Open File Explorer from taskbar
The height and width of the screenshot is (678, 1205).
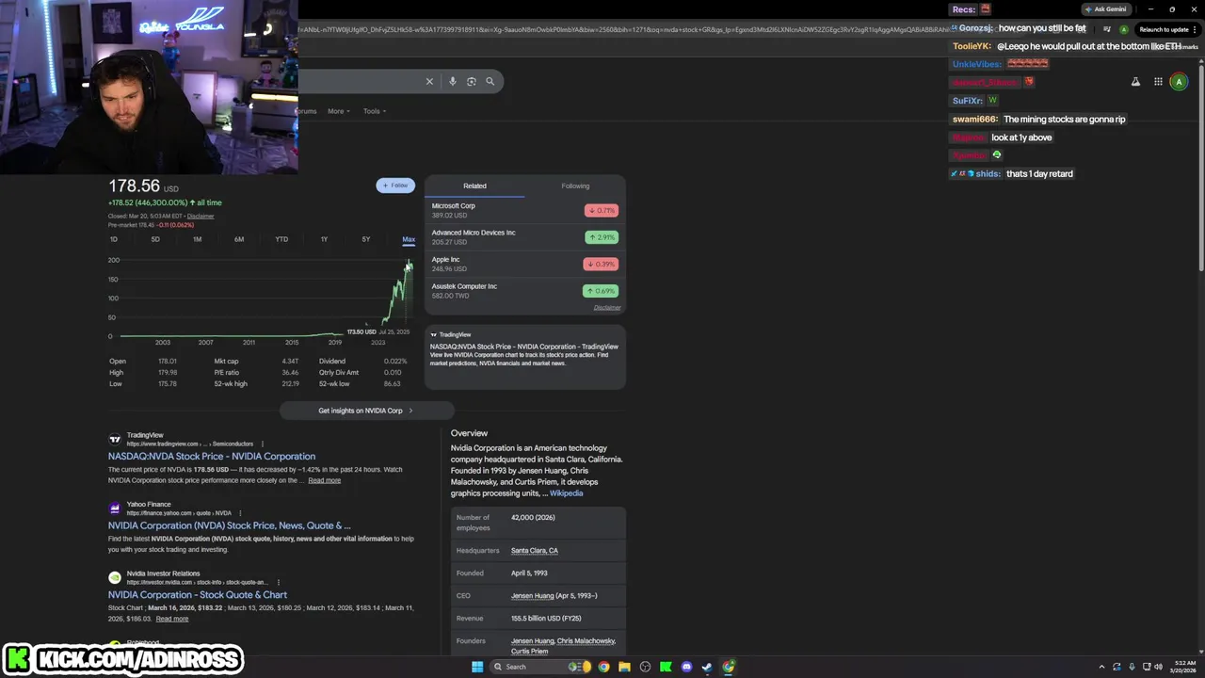point(624,667)
